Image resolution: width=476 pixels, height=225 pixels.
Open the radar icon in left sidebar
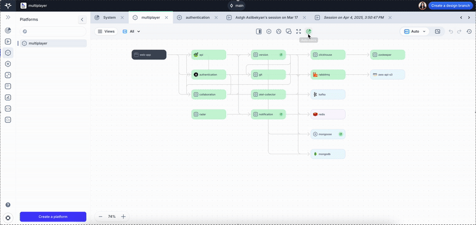pos(8,30)
